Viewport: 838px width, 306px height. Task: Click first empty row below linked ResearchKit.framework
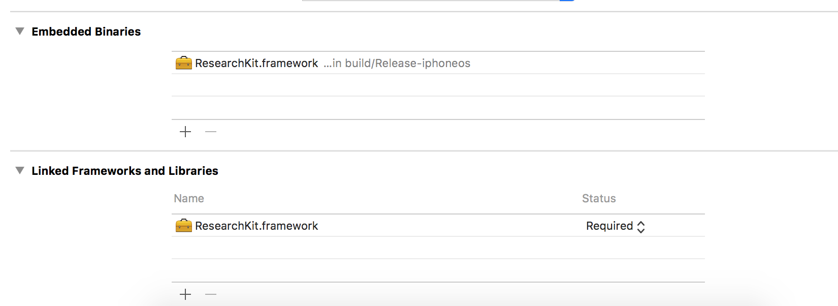[x=438, y=248]
